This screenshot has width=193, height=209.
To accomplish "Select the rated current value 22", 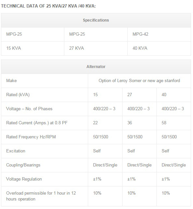I will [x=95, y=123].
